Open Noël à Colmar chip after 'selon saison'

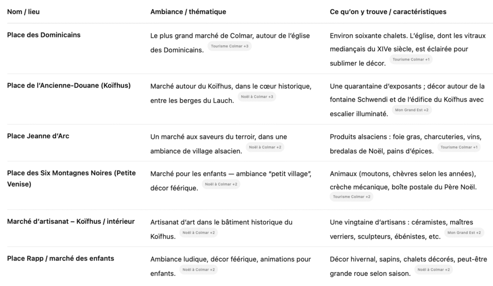433,270
